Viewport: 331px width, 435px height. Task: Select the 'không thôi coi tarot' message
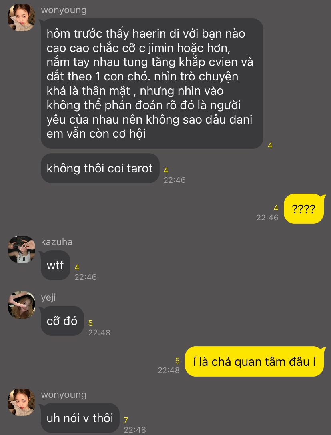(x=100, y=168)
